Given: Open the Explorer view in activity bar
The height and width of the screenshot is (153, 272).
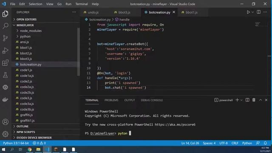Looking at the screenshot, I should pyautogui.click(x=5, y=14).
